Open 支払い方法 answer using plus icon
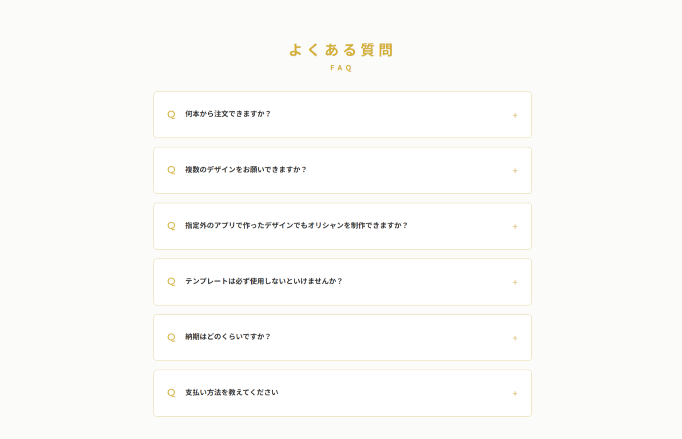This screenshot has width=682, height=439. pos(515,394)
